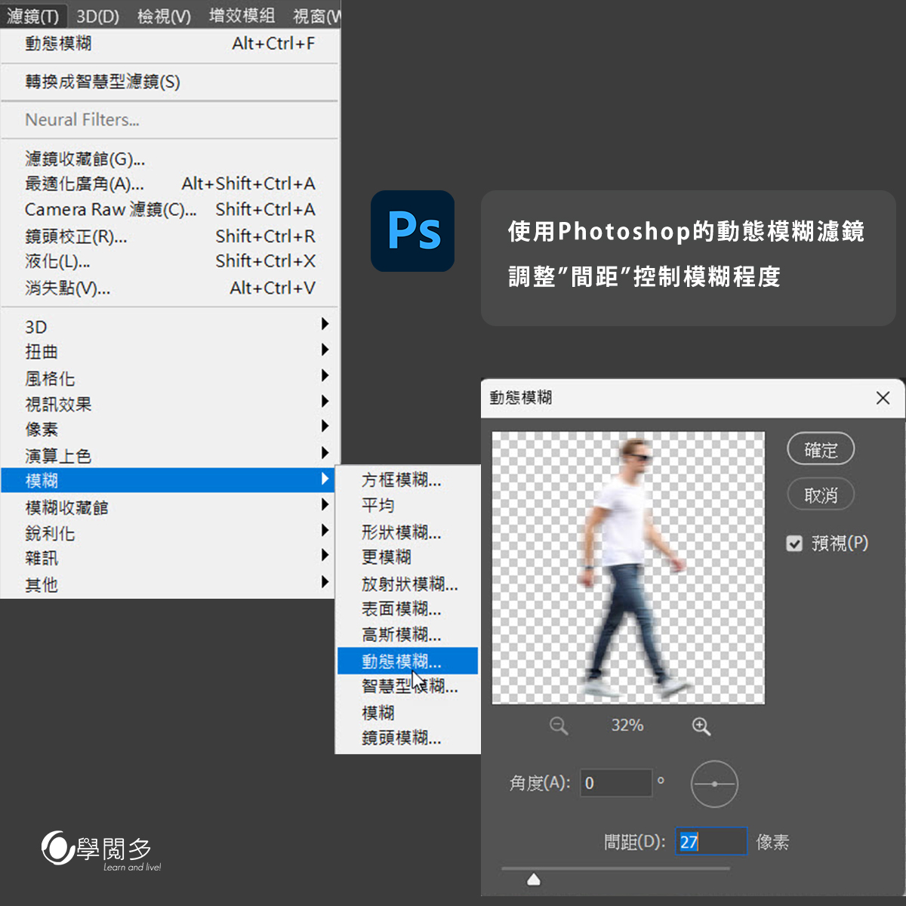Choose 鏡頭模糊...
The width and height of the screenshot is (906, 906).
tap(408, 738)
